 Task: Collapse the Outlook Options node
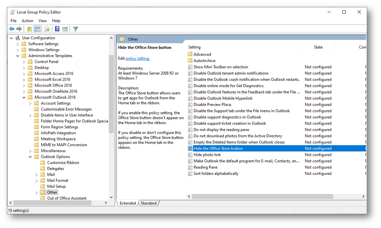30,157
